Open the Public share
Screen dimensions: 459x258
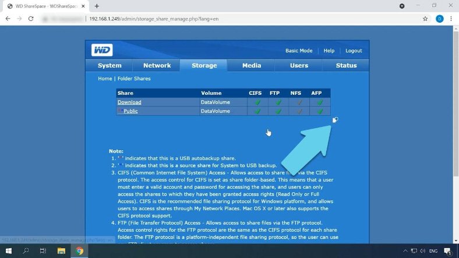(130, 111)
